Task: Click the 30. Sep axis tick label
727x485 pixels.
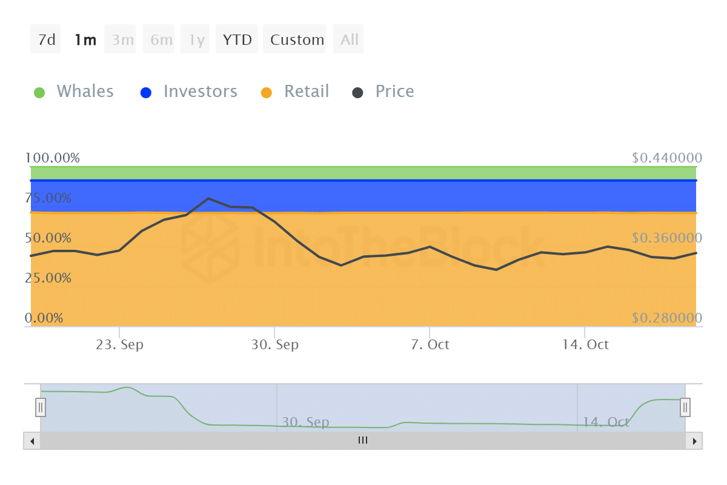Action: [x=276, y=345]
